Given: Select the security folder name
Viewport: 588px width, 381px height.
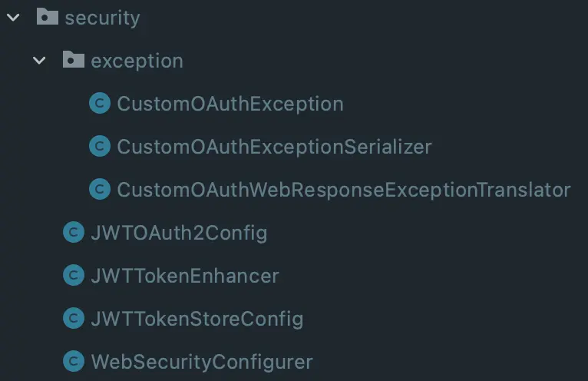Looking at the screenshot, I should coord(102,18).
